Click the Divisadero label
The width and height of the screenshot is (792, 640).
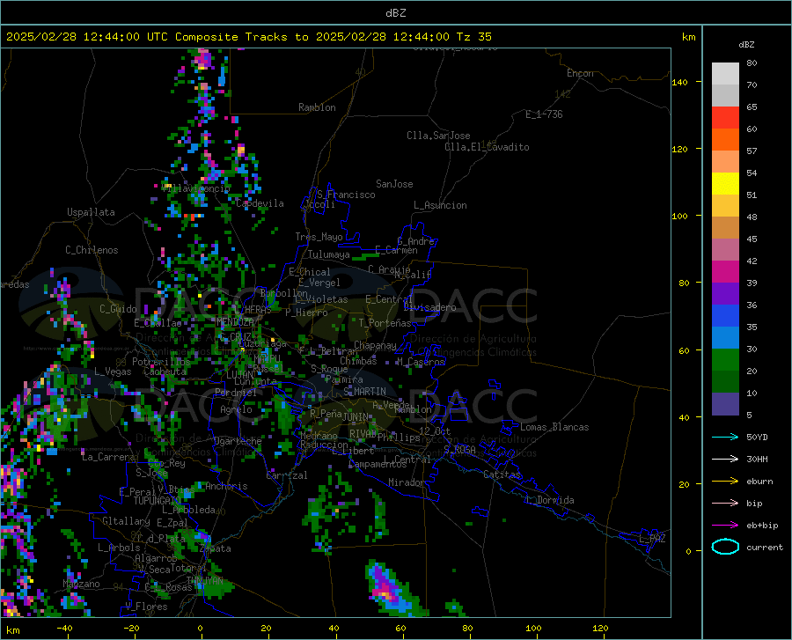(429, 307)
